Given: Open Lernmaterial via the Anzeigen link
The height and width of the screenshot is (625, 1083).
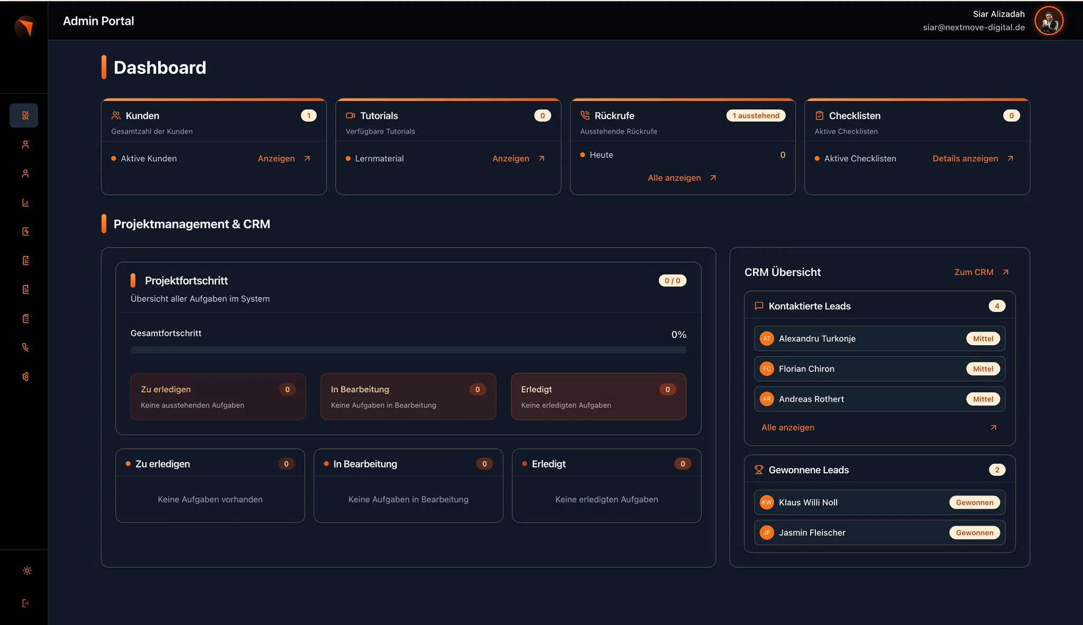Looking at the screenshot, I should (510, 158).
